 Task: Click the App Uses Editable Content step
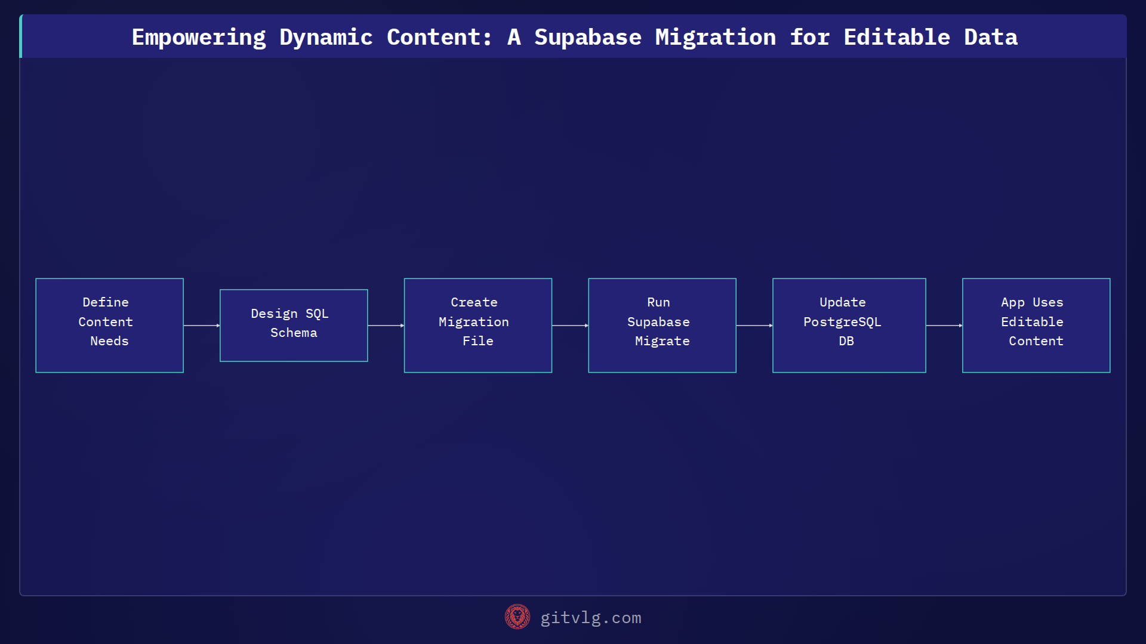(1036, 326)
